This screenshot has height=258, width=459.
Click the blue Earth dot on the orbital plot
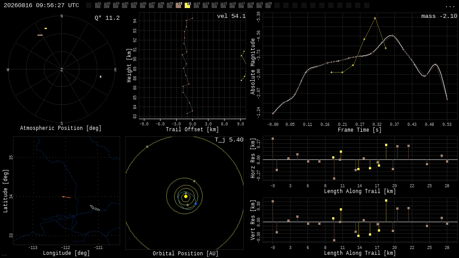(x=195, y=203)
